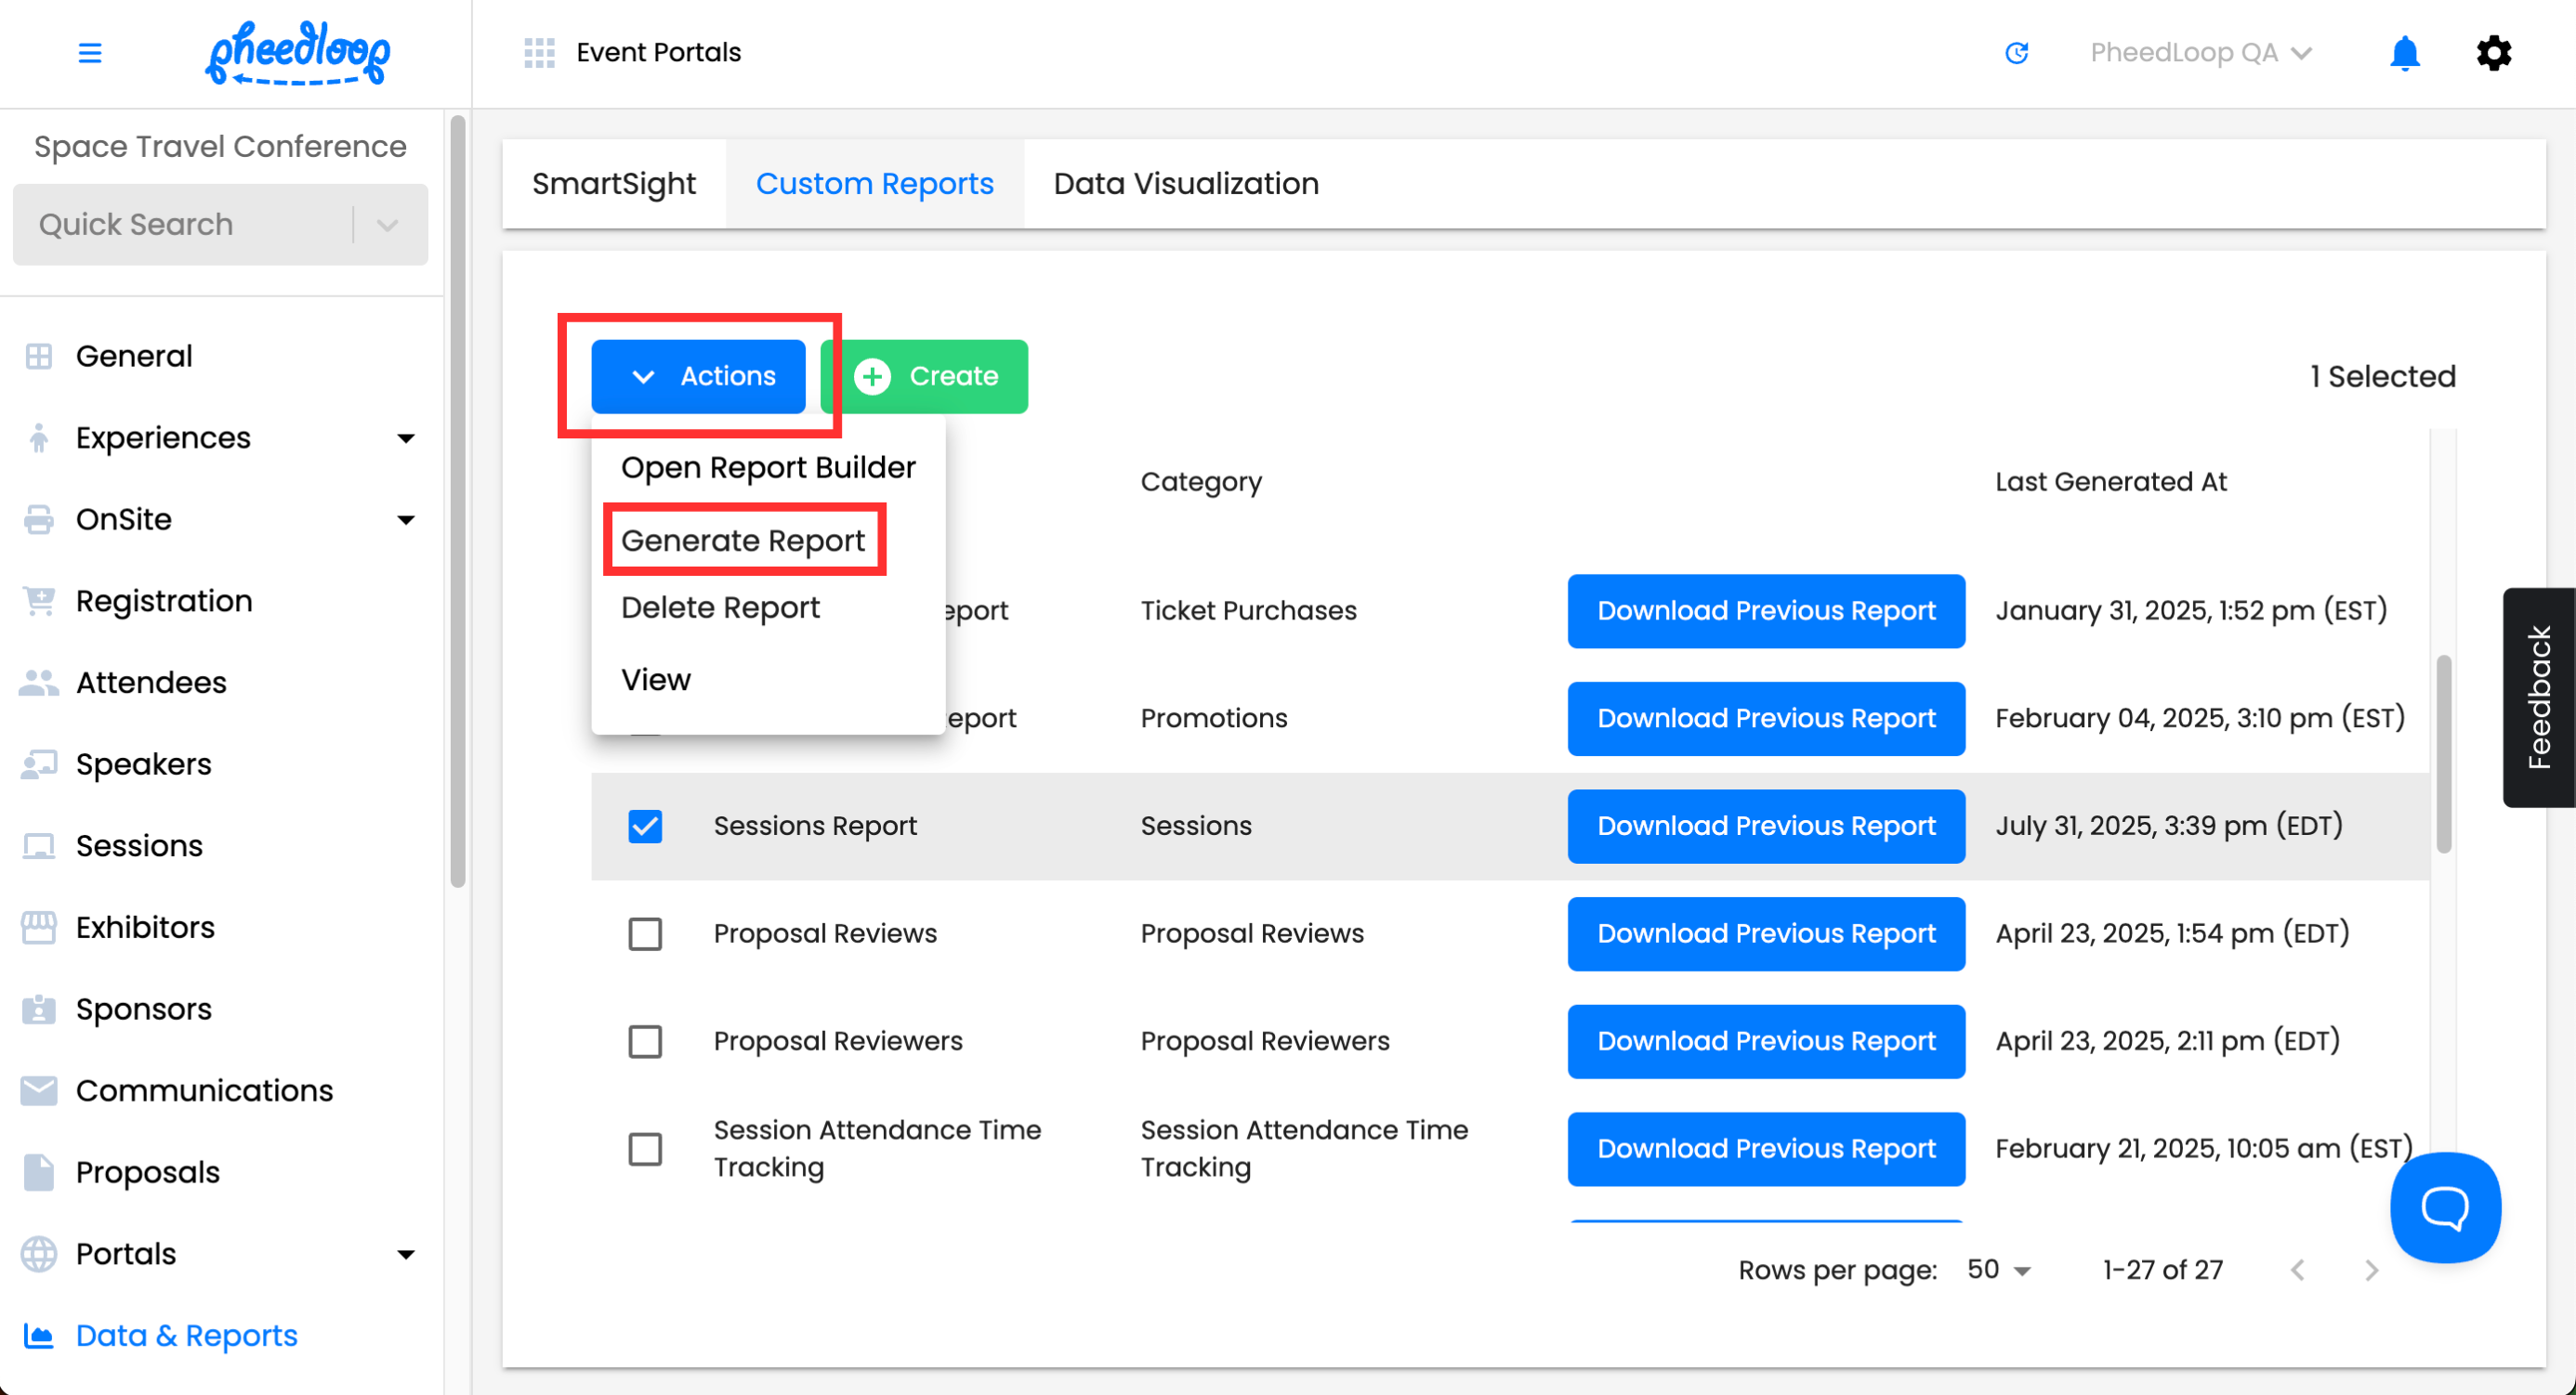Image resolution: width=2576 pixels, height=1395 pixels.
Task: Expand the OnSite sidebar section
Action: [x=406, y=519]
